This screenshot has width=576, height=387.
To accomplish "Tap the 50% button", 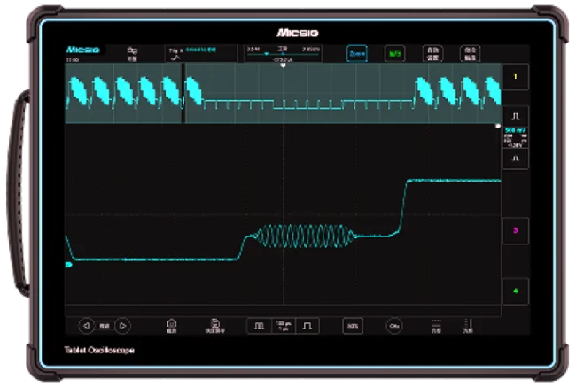I will [353, 326].
